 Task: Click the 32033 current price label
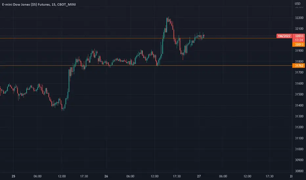coord(299,36)
